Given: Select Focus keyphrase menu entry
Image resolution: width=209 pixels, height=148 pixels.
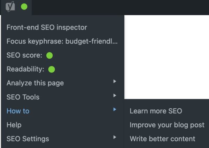Looking at the screenshot, I should (62, 41).
